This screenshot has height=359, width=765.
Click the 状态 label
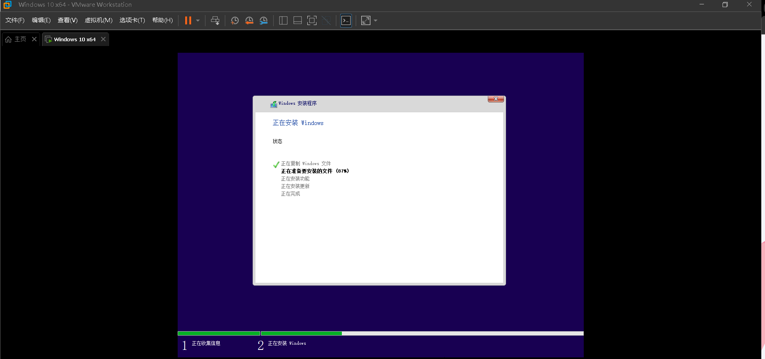(x=277, y=141)
